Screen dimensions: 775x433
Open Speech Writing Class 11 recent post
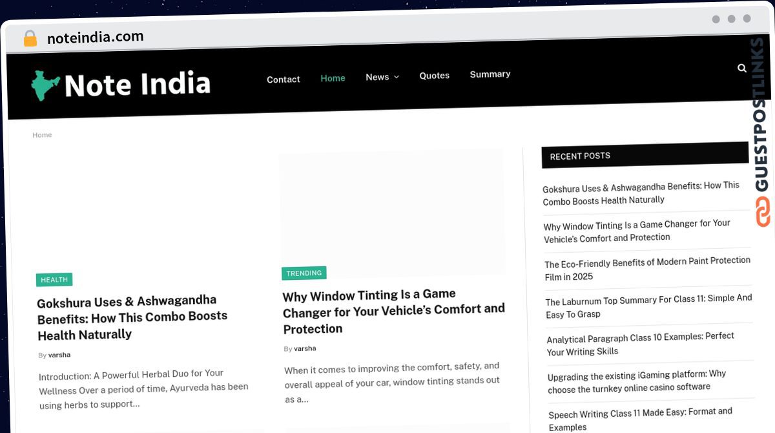click(640, 419)
